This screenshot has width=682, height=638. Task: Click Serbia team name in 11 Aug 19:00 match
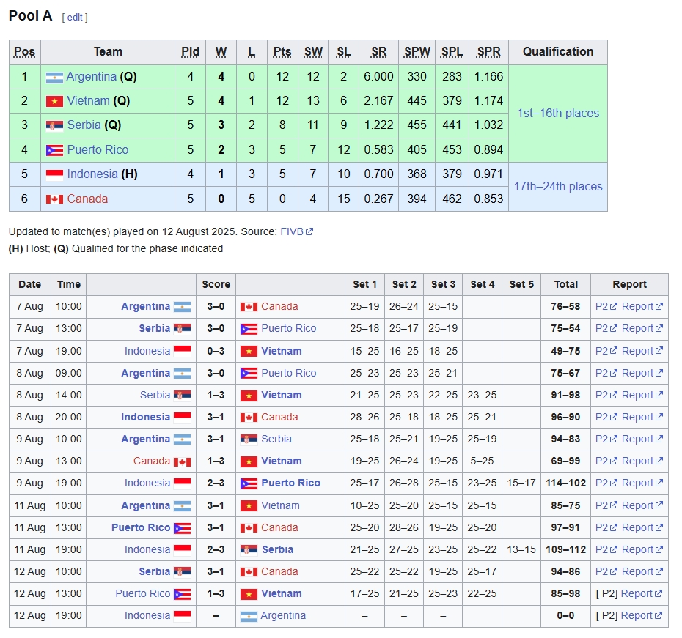[277, 549]
